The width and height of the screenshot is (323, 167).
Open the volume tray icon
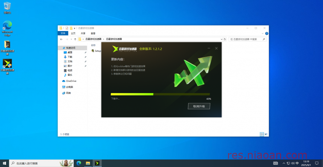pyautogui.click(x=293, y=163)
